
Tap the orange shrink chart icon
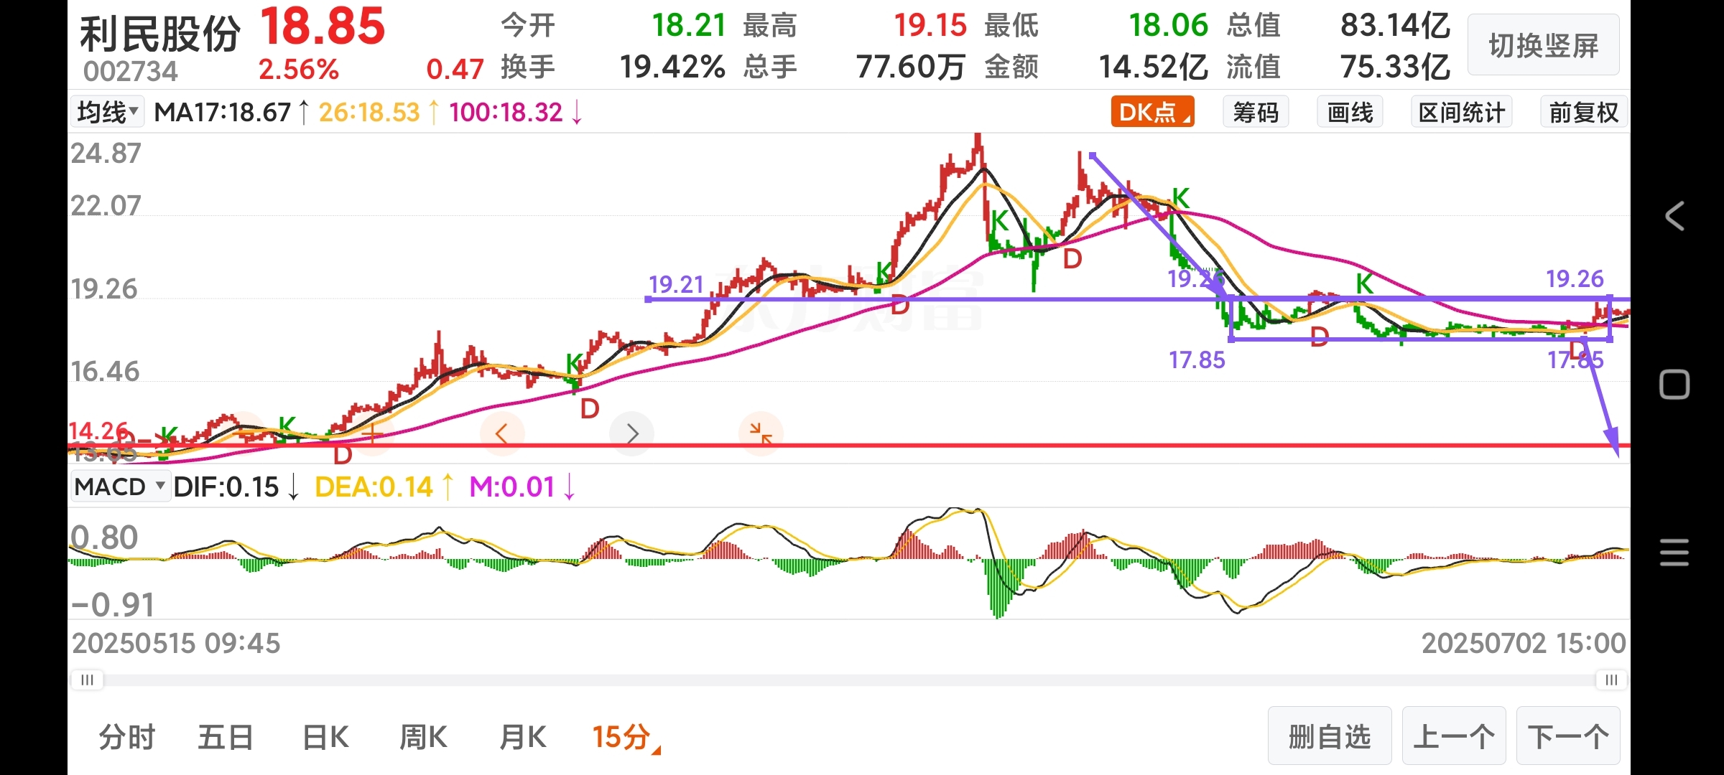761,433
